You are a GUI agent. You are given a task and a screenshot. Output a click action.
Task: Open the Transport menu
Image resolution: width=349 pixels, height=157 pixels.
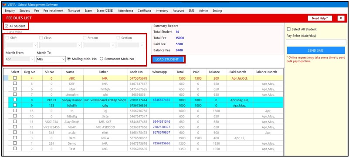[x=74, y=11]
